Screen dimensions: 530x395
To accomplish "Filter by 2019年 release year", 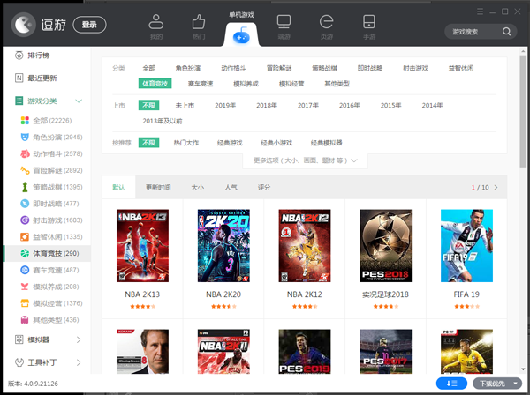I will coord(225,105).
